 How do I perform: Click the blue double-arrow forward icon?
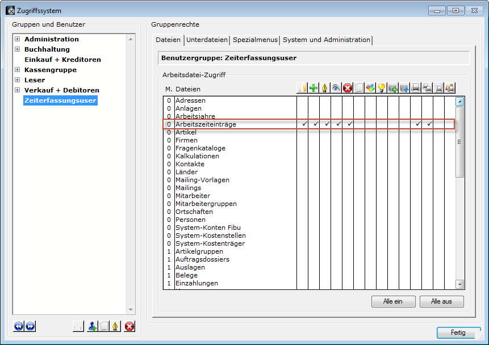click(30, 326)
